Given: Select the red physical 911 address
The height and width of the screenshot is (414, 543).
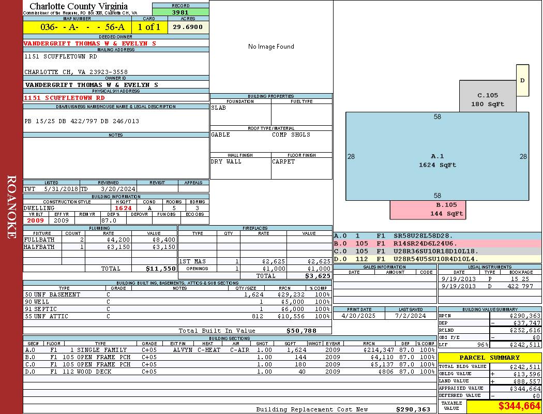Looking at the screenshot, I should pos(64,98).
